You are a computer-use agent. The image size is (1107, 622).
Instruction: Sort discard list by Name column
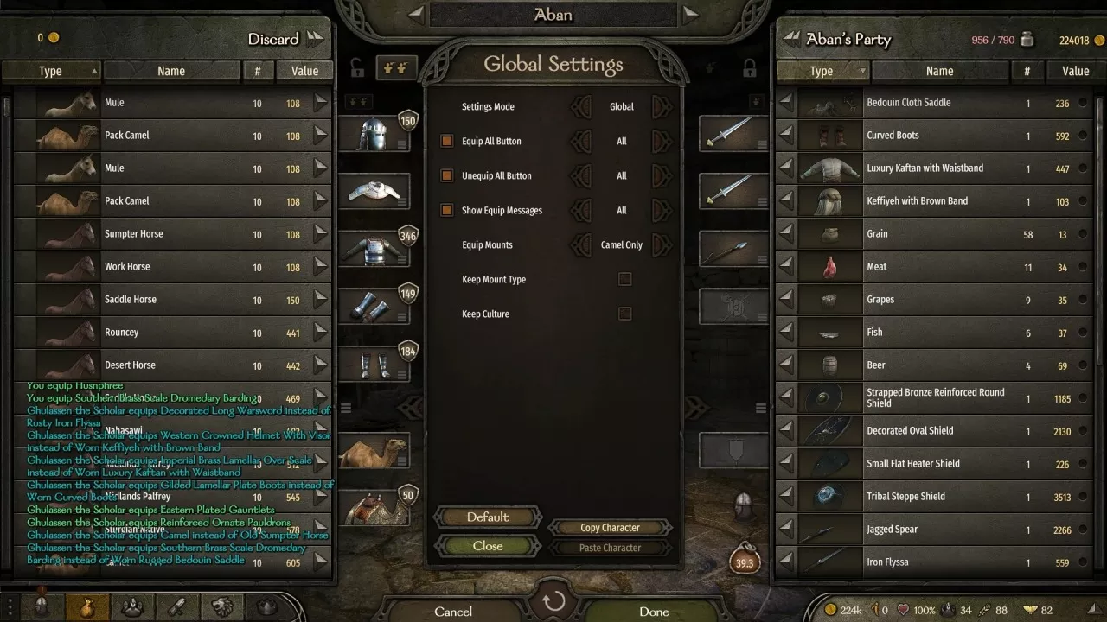click(x=171, y=71)
